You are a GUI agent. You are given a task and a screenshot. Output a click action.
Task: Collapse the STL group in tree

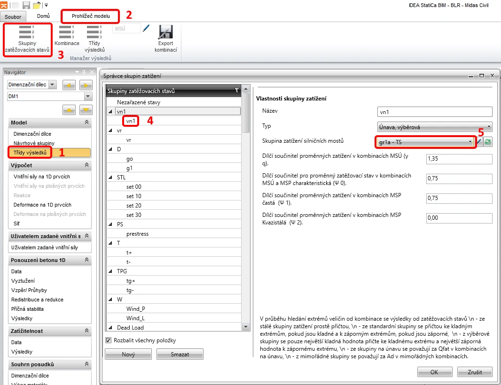110,177
